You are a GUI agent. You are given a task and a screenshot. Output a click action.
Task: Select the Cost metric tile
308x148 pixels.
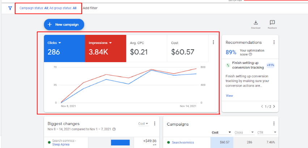(x=187, y=48)
